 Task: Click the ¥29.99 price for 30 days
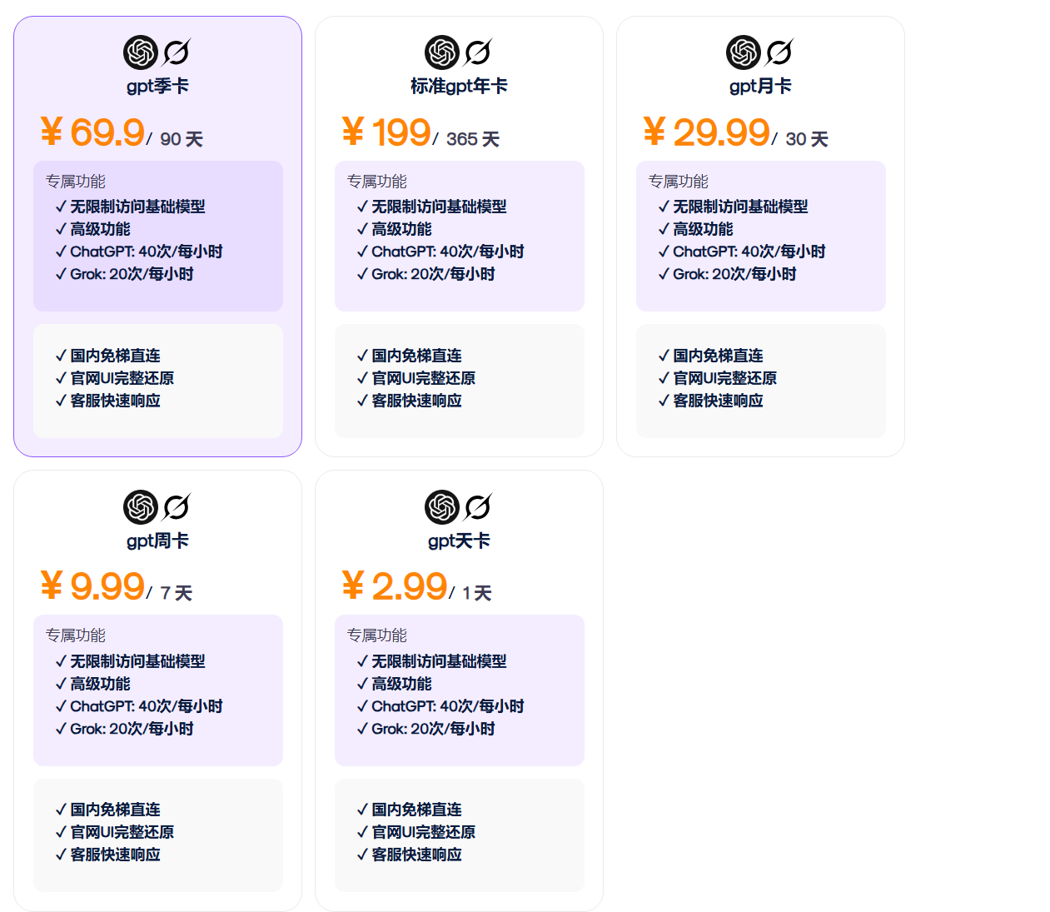click(x=706, y=132)
